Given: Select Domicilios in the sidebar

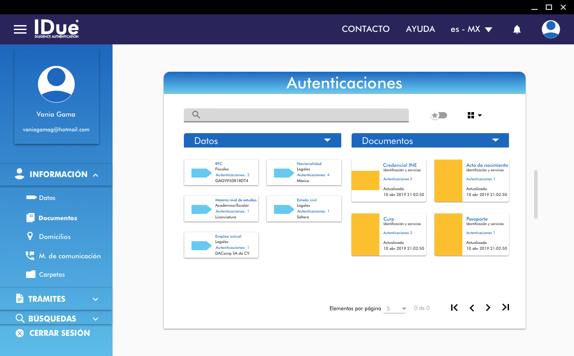Looking at the screenshot, I should [55, 237].
